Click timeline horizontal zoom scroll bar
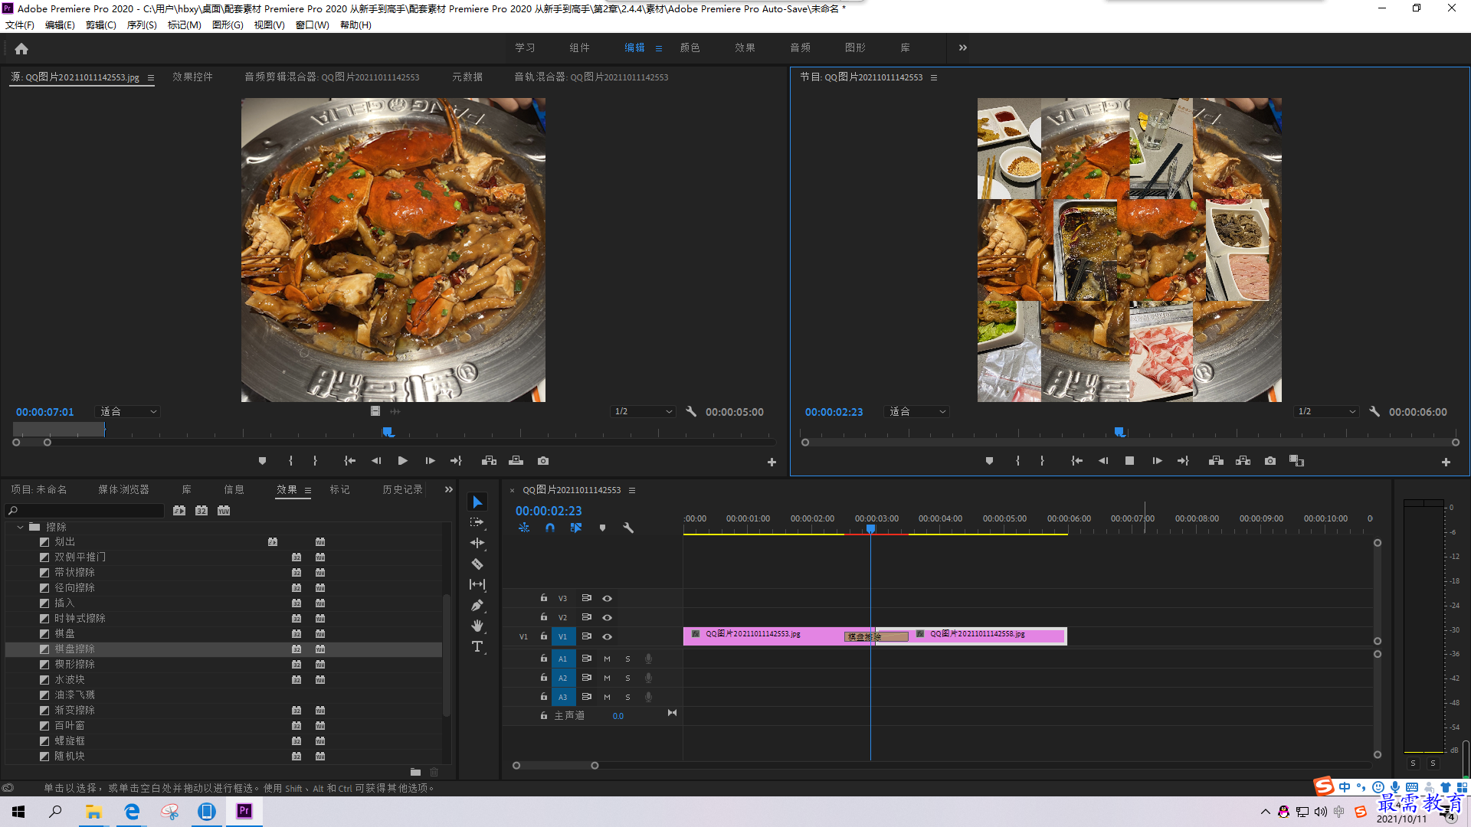Screen dimensions: 1471x827 pos(555,765)
